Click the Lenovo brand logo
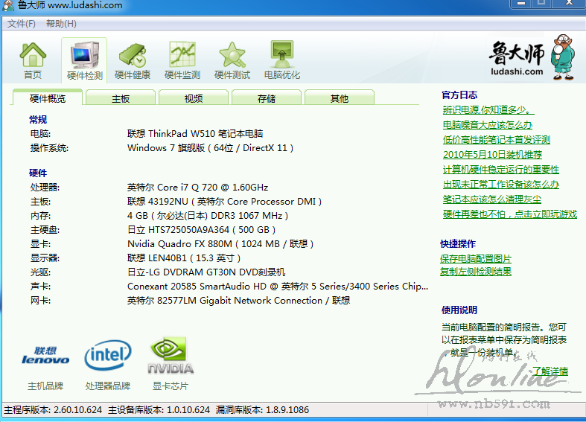The height and width of the screenshot is (422, 586). pyautogui.click(x=45, y=357)
